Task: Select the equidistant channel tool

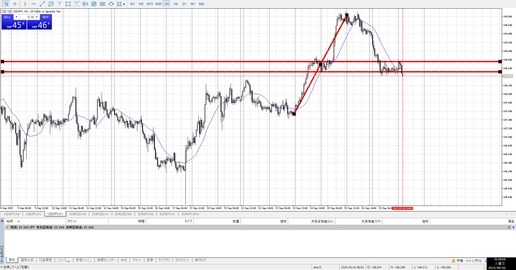Action: 51,4
